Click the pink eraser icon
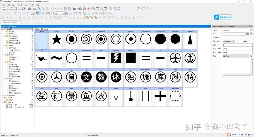This screenshot has width=254, height=137. point(88,9)
